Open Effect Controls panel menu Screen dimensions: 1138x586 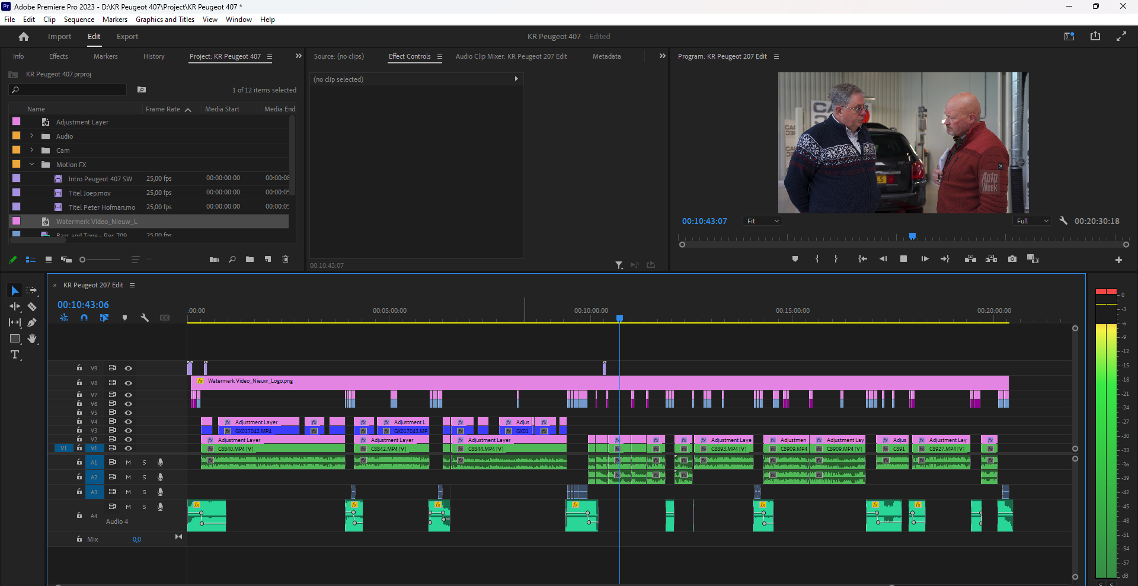pyautogui.click(x=440, y=57)
